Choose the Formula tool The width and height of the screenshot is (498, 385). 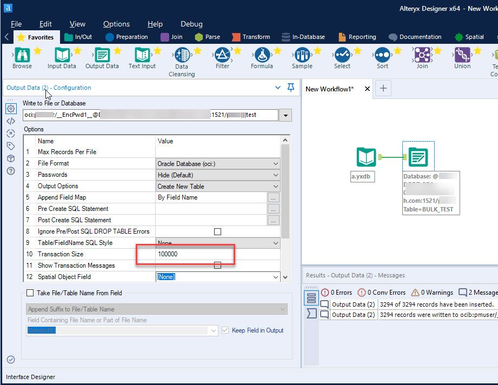point(262,55)
